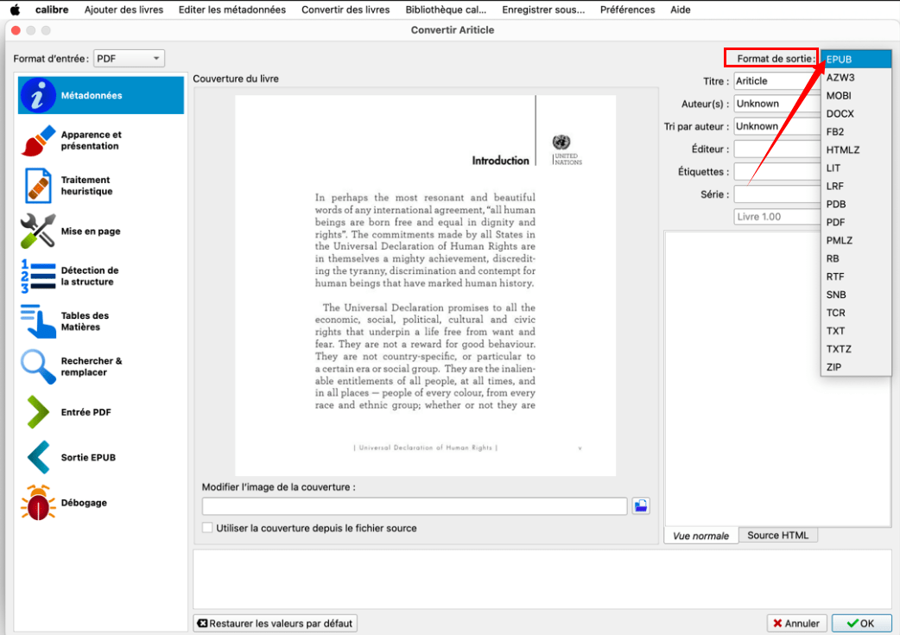The height and width of the screenshot is (635, 900).
Task: Click the Livre 1.00 series number field
Action: point(777,217)
